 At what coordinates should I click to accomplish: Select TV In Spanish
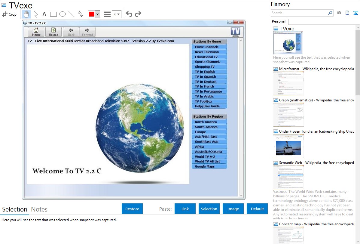coord(209,77)
